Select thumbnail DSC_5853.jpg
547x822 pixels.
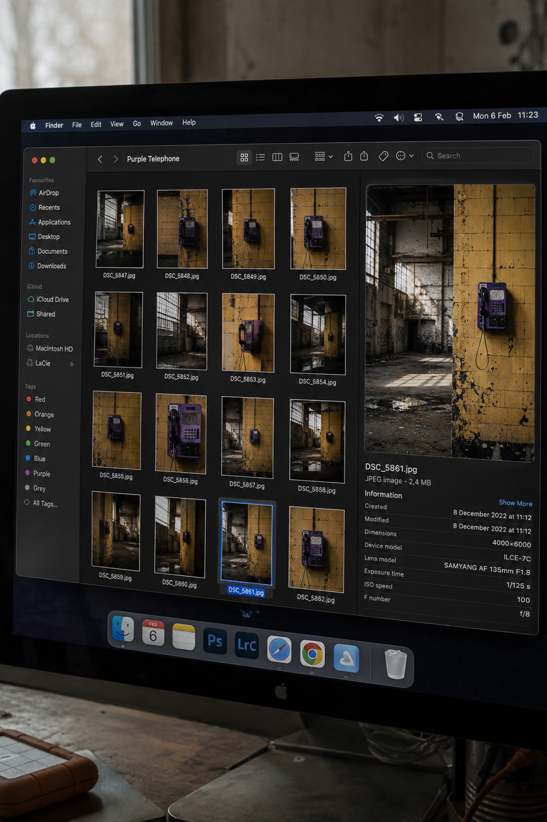248,333
